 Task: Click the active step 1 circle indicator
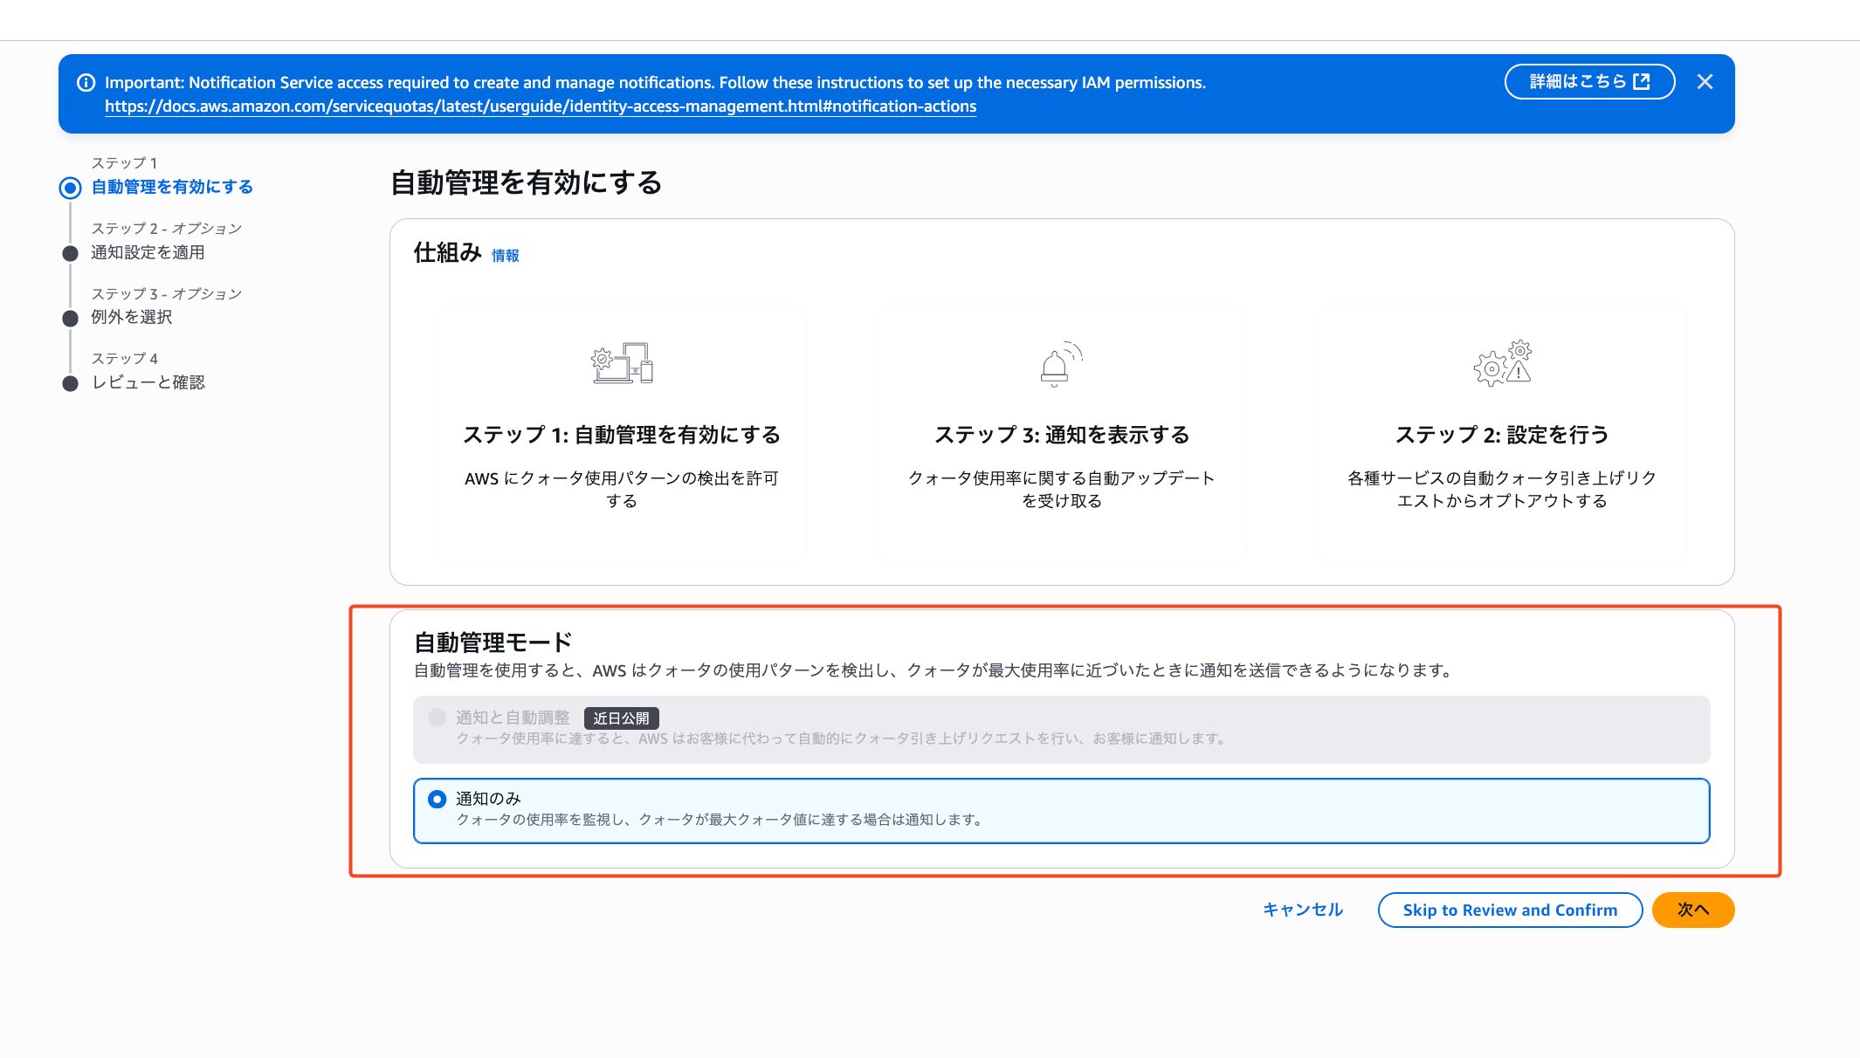pos(70,188)
